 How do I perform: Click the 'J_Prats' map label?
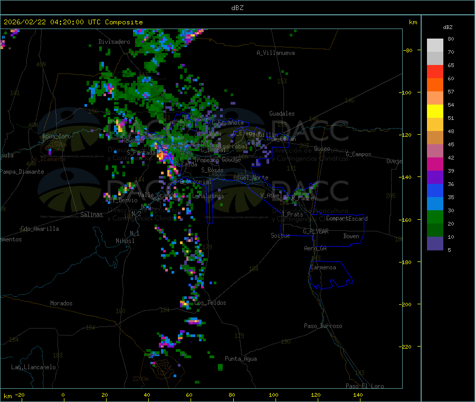click(x=292, y=214)
